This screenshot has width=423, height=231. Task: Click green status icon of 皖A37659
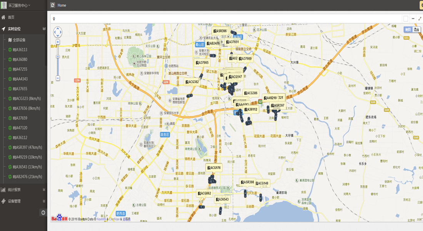click(x=10, y=118)
